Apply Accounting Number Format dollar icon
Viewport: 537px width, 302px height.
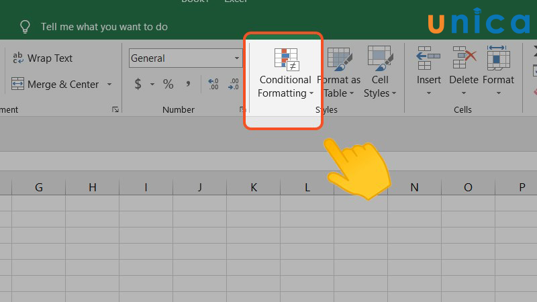pos(138,85)
